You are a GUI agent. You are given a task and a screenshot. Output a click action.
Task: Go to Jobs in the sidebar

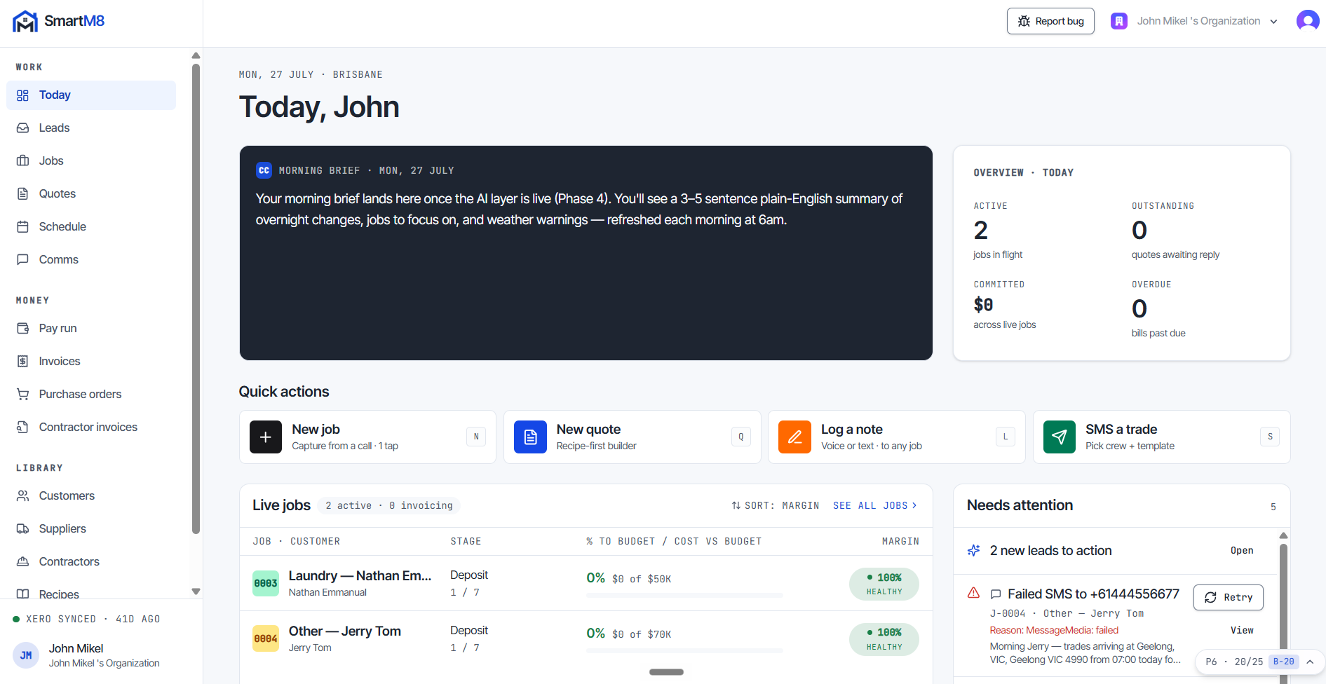91,161
